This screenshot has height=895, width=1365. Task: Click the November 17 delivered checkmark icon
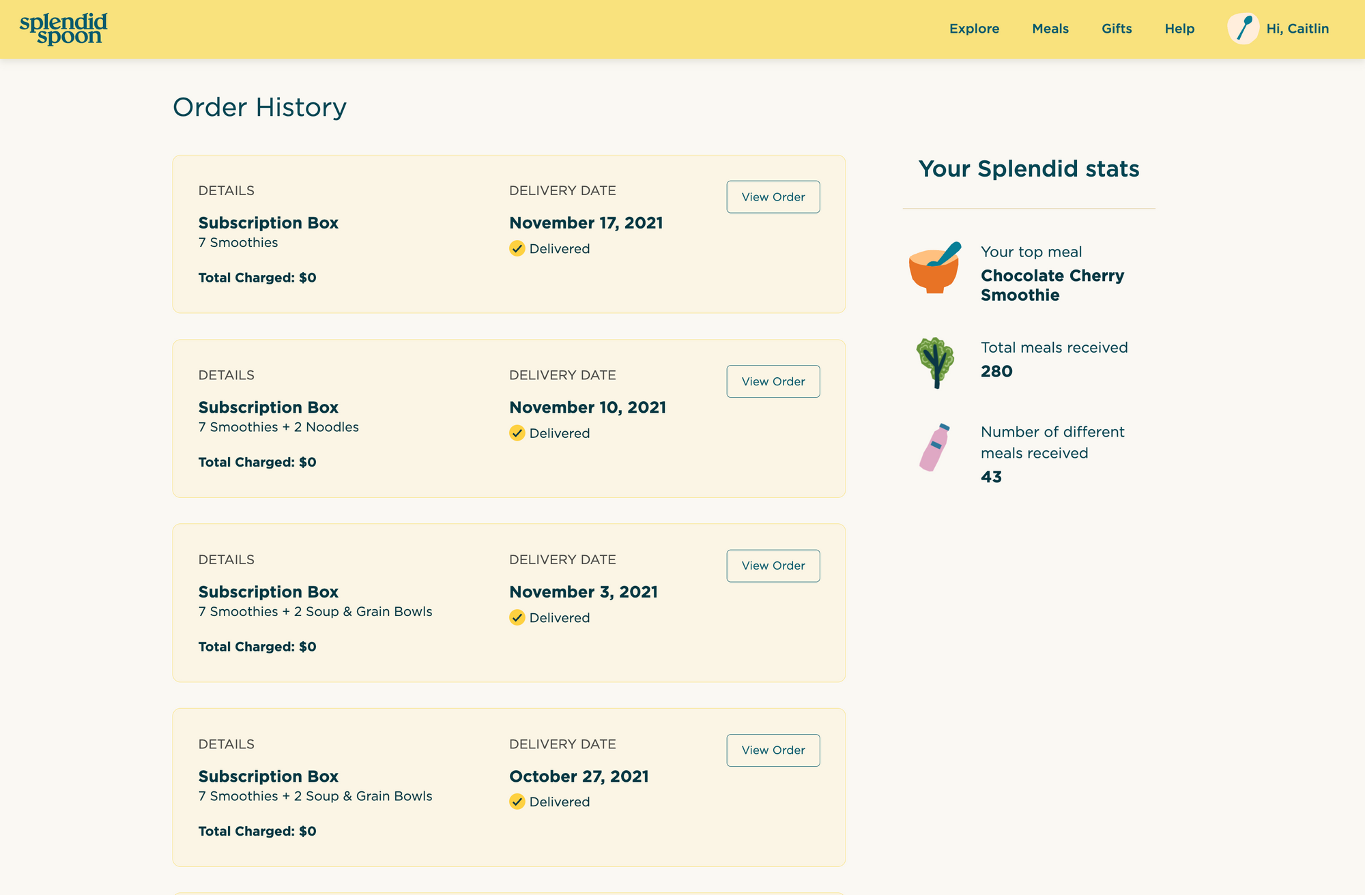click(517, 248)
